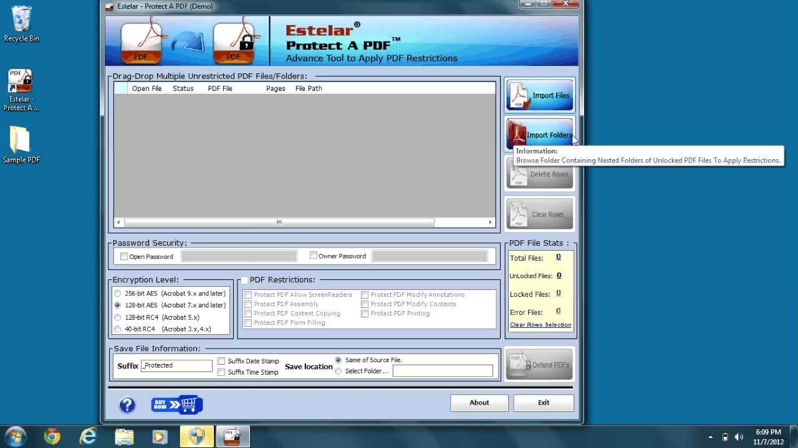Launch Internet Explorer from the taskbar
The image size is (798, 448).
tap(88, 437)
